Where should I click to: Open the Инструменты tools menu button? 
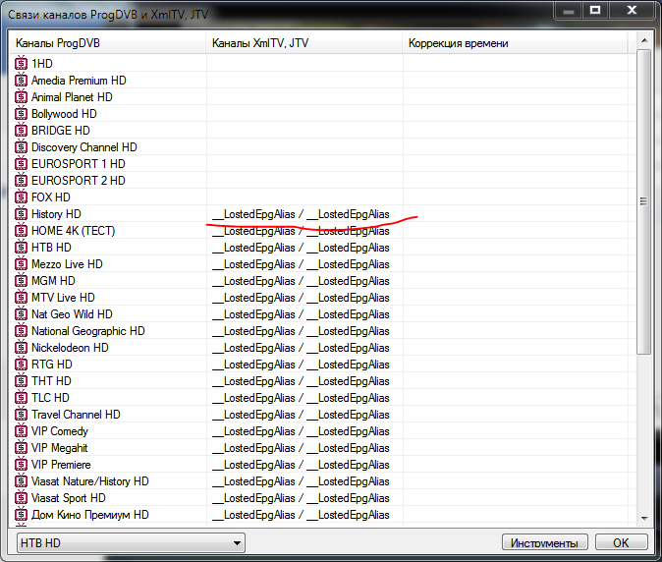pyautogui.click(x=545, y=542)
